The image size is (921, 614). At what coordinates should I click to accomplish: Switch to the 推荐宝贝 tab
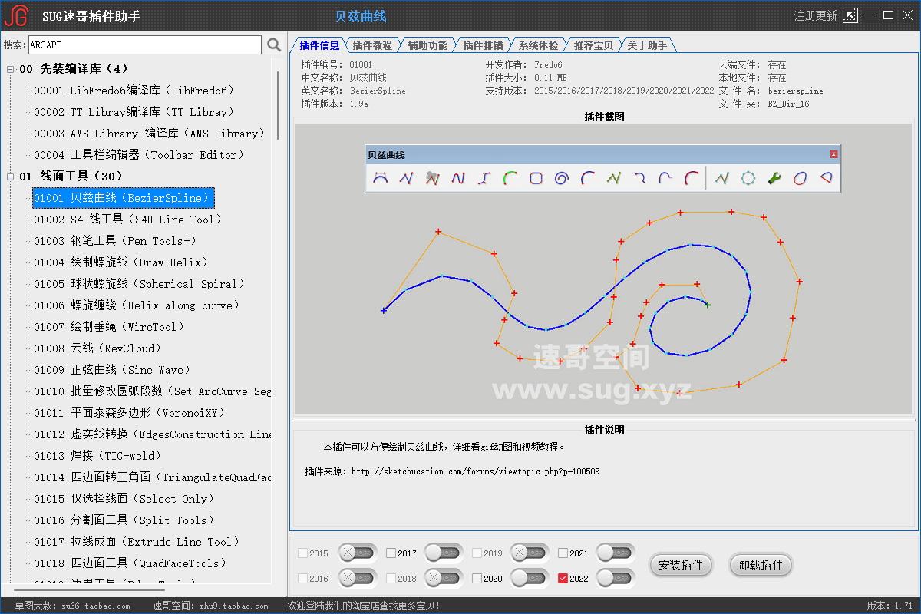tap(593, 45)
